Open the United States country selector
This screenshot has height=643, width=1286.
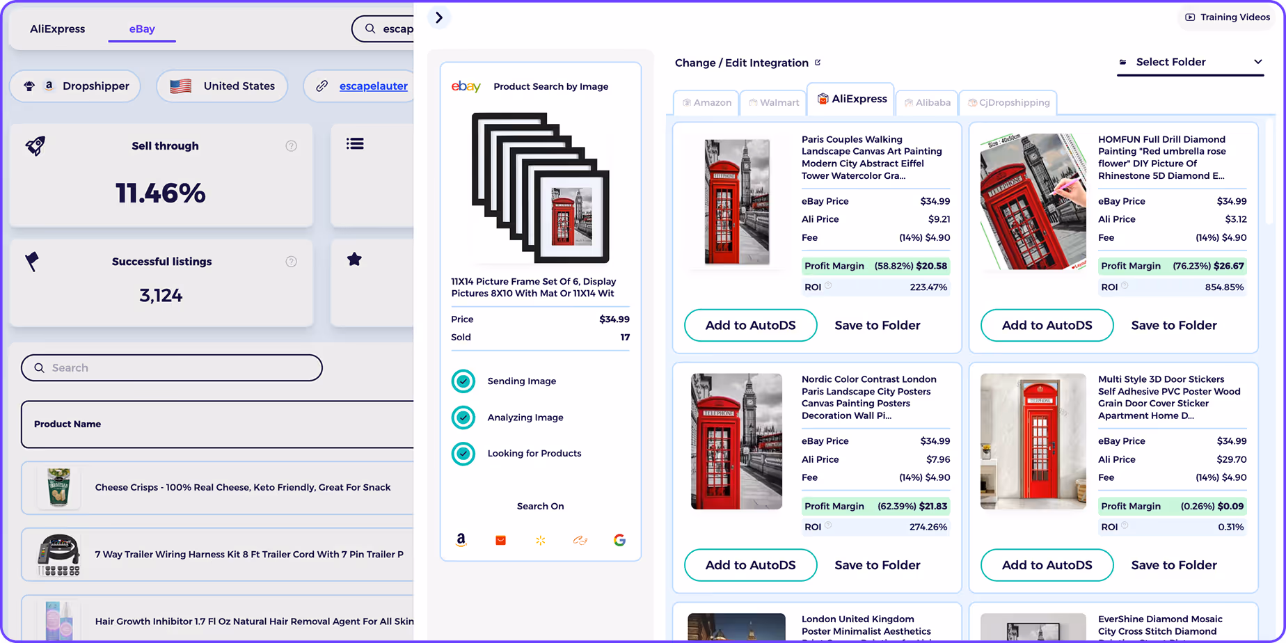222,86
